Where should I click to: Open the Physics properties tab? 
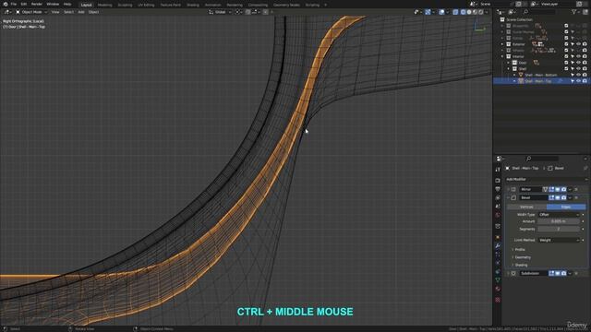coord(498,263)
